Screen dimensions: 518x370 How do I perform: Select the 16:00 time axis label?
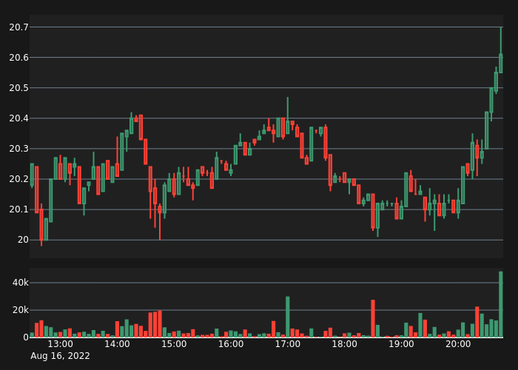click(231, 344)
